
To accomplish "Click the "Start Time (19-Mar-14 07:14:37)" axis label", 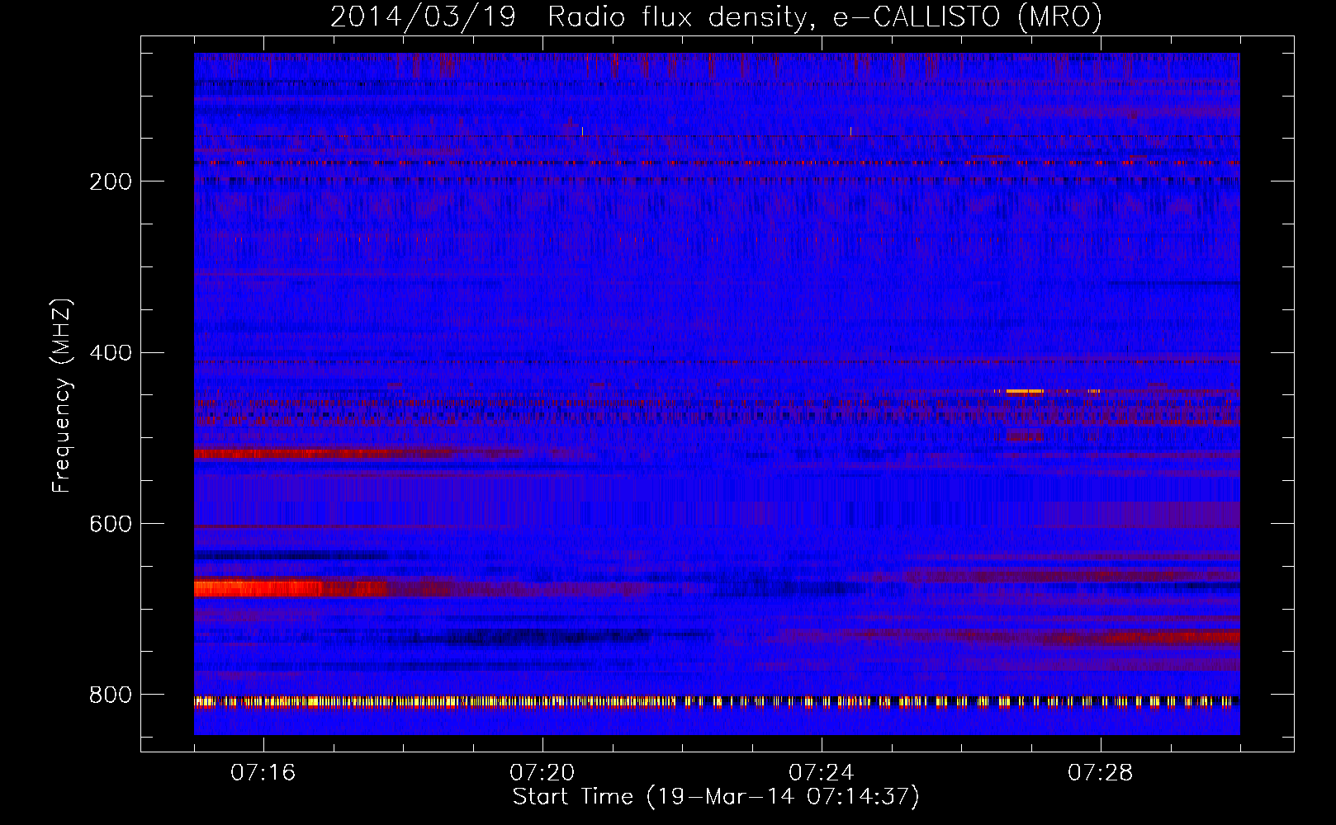I will (716, 797).
